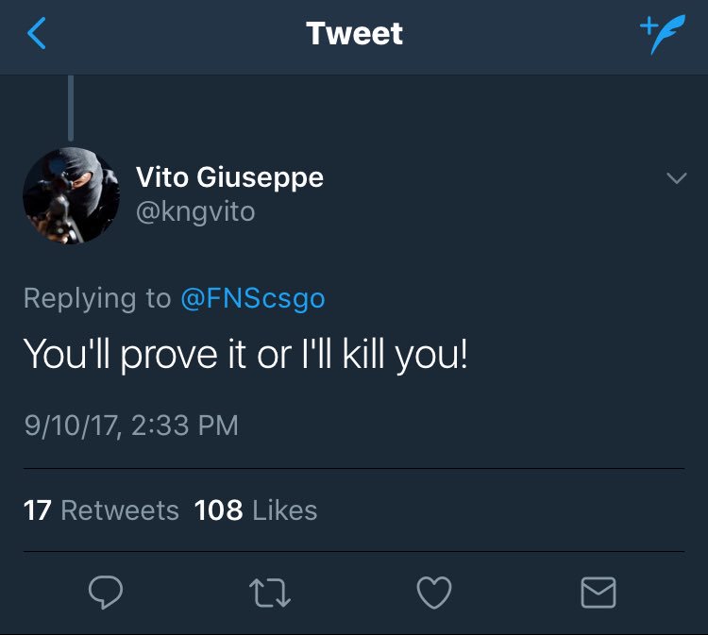The image size is (708, 635).
Task: Go back using the left chevron
Action: pos(36,35)
